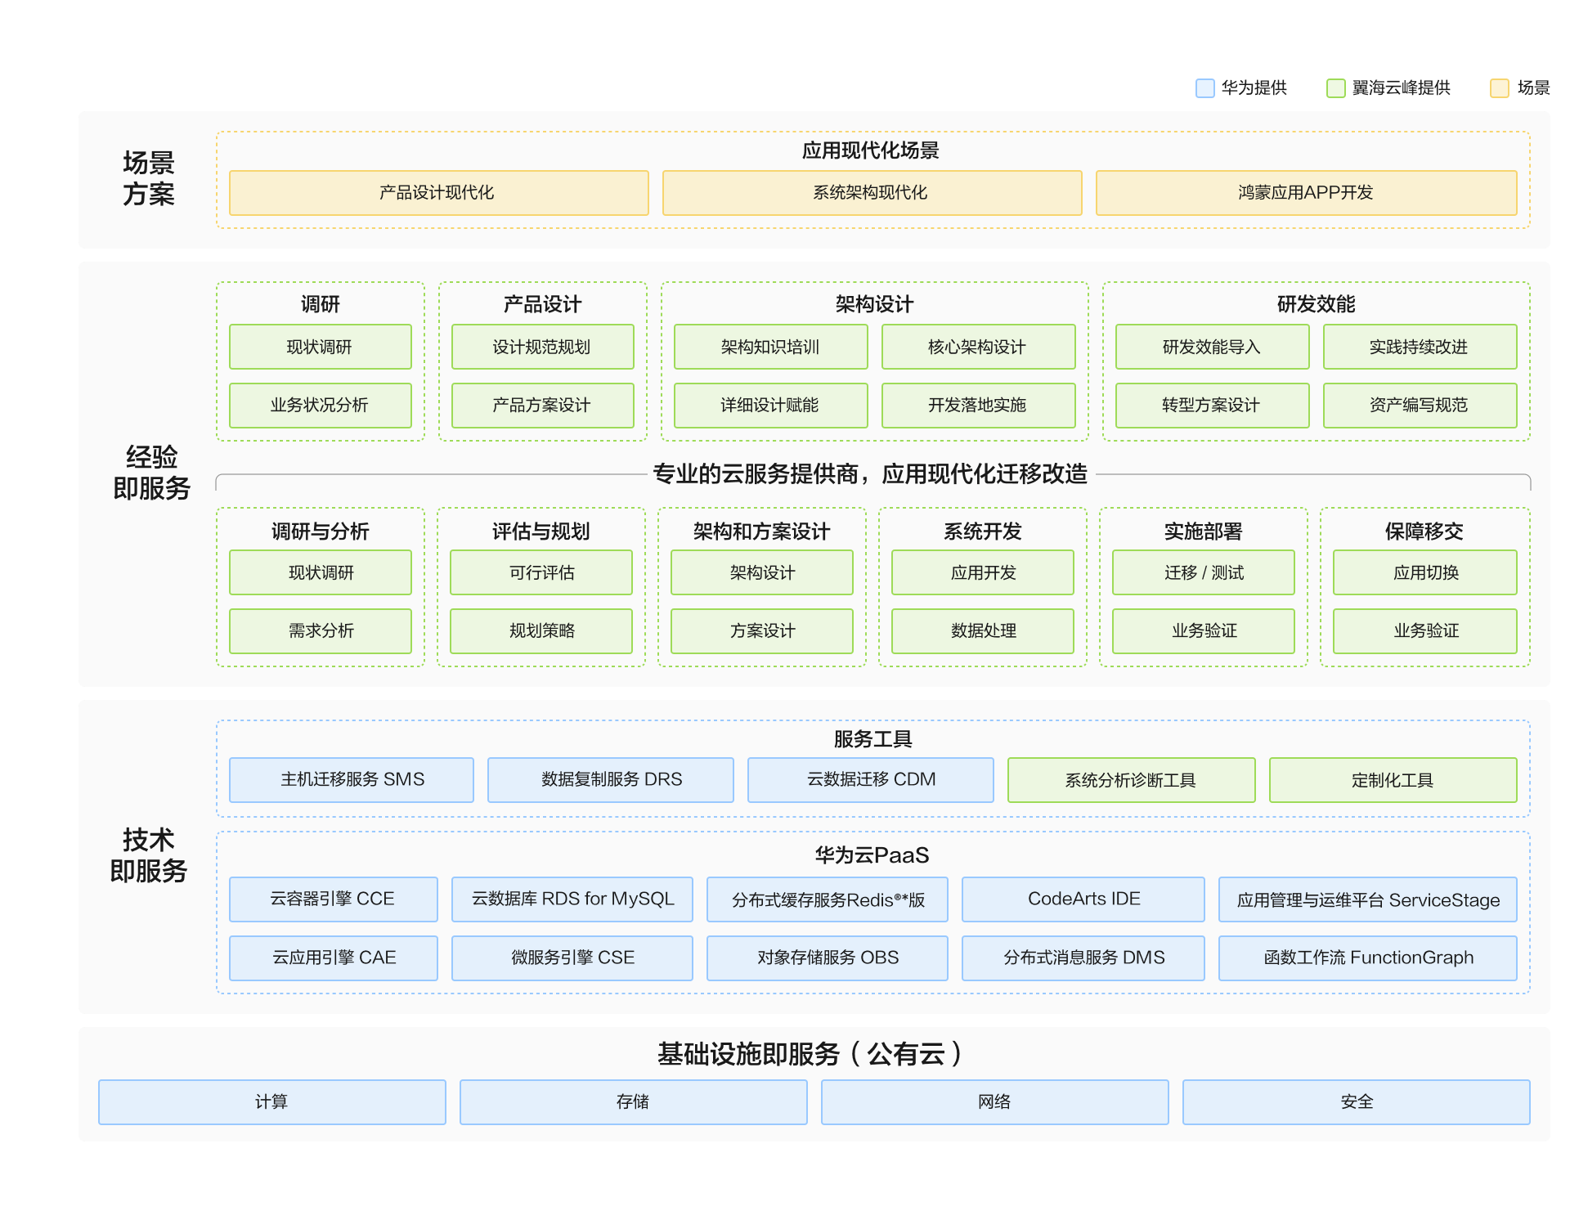The height and width of the screenshot is (1220, 1570).
Task: Click the green 翼海云峰提供 legend swatch
Action: coord(1335,88)
